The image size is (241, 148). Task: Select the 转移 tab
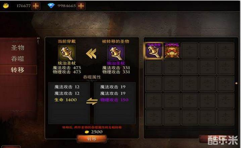point(18,70)
